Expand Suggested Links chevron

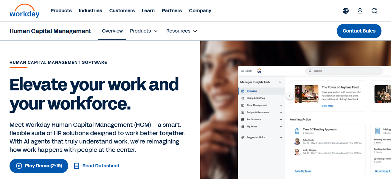click(281, 138)
